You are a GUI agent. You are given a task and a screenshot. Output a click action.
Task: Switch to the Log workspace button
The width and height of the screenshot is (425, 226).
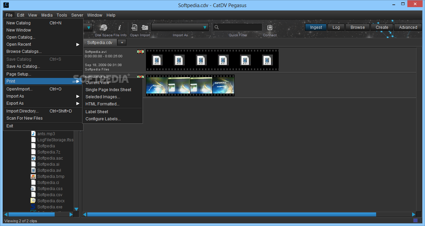click(x=336, y=27)
